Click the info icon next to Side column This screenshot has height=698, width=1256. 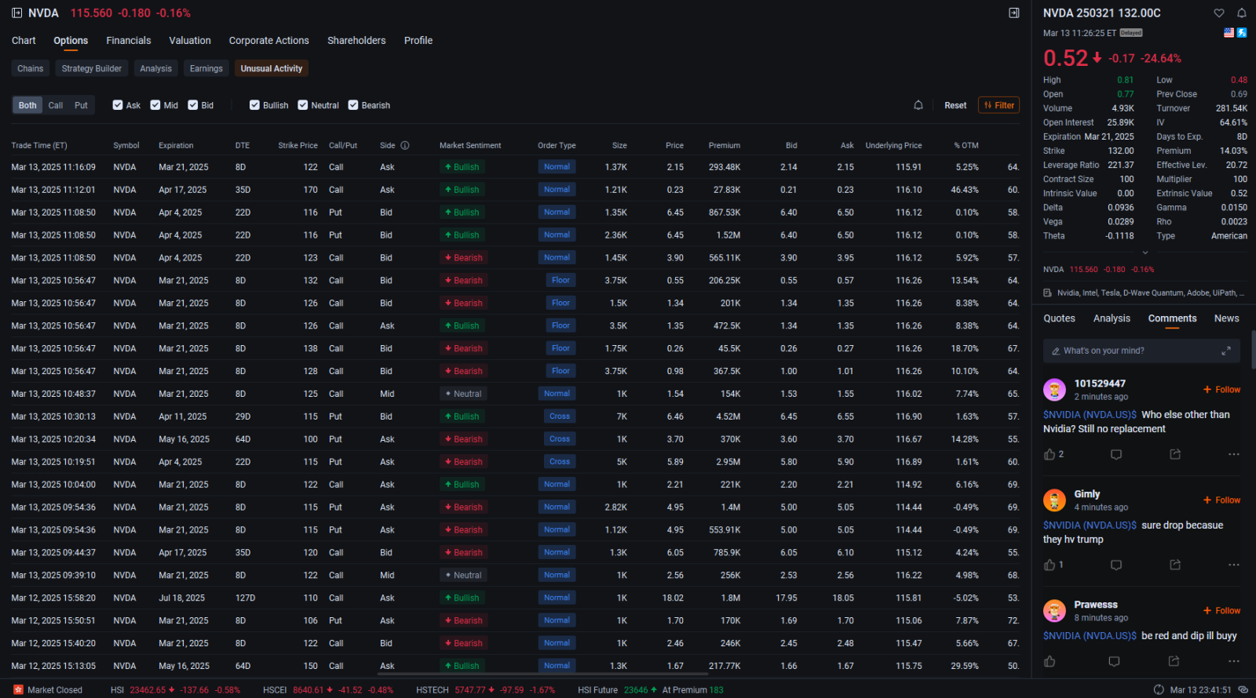[x=405, y=145]
